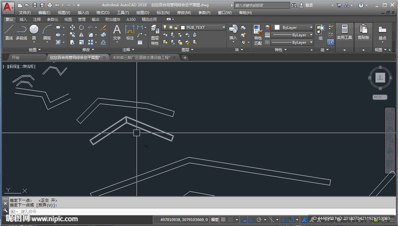Click the 基点 base view icon
This screenshot has width=398, height=226.
tap(382, 33)
